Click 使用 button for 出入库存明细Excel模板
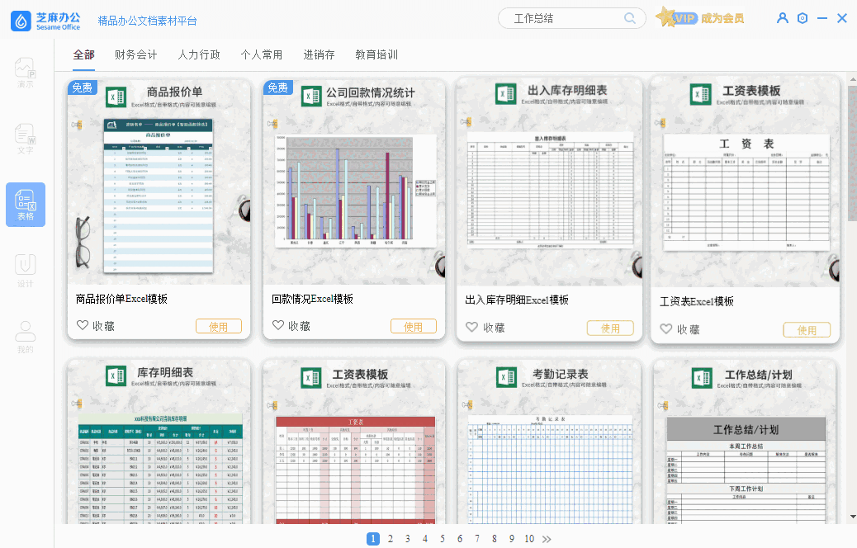 tap(610, 328)
